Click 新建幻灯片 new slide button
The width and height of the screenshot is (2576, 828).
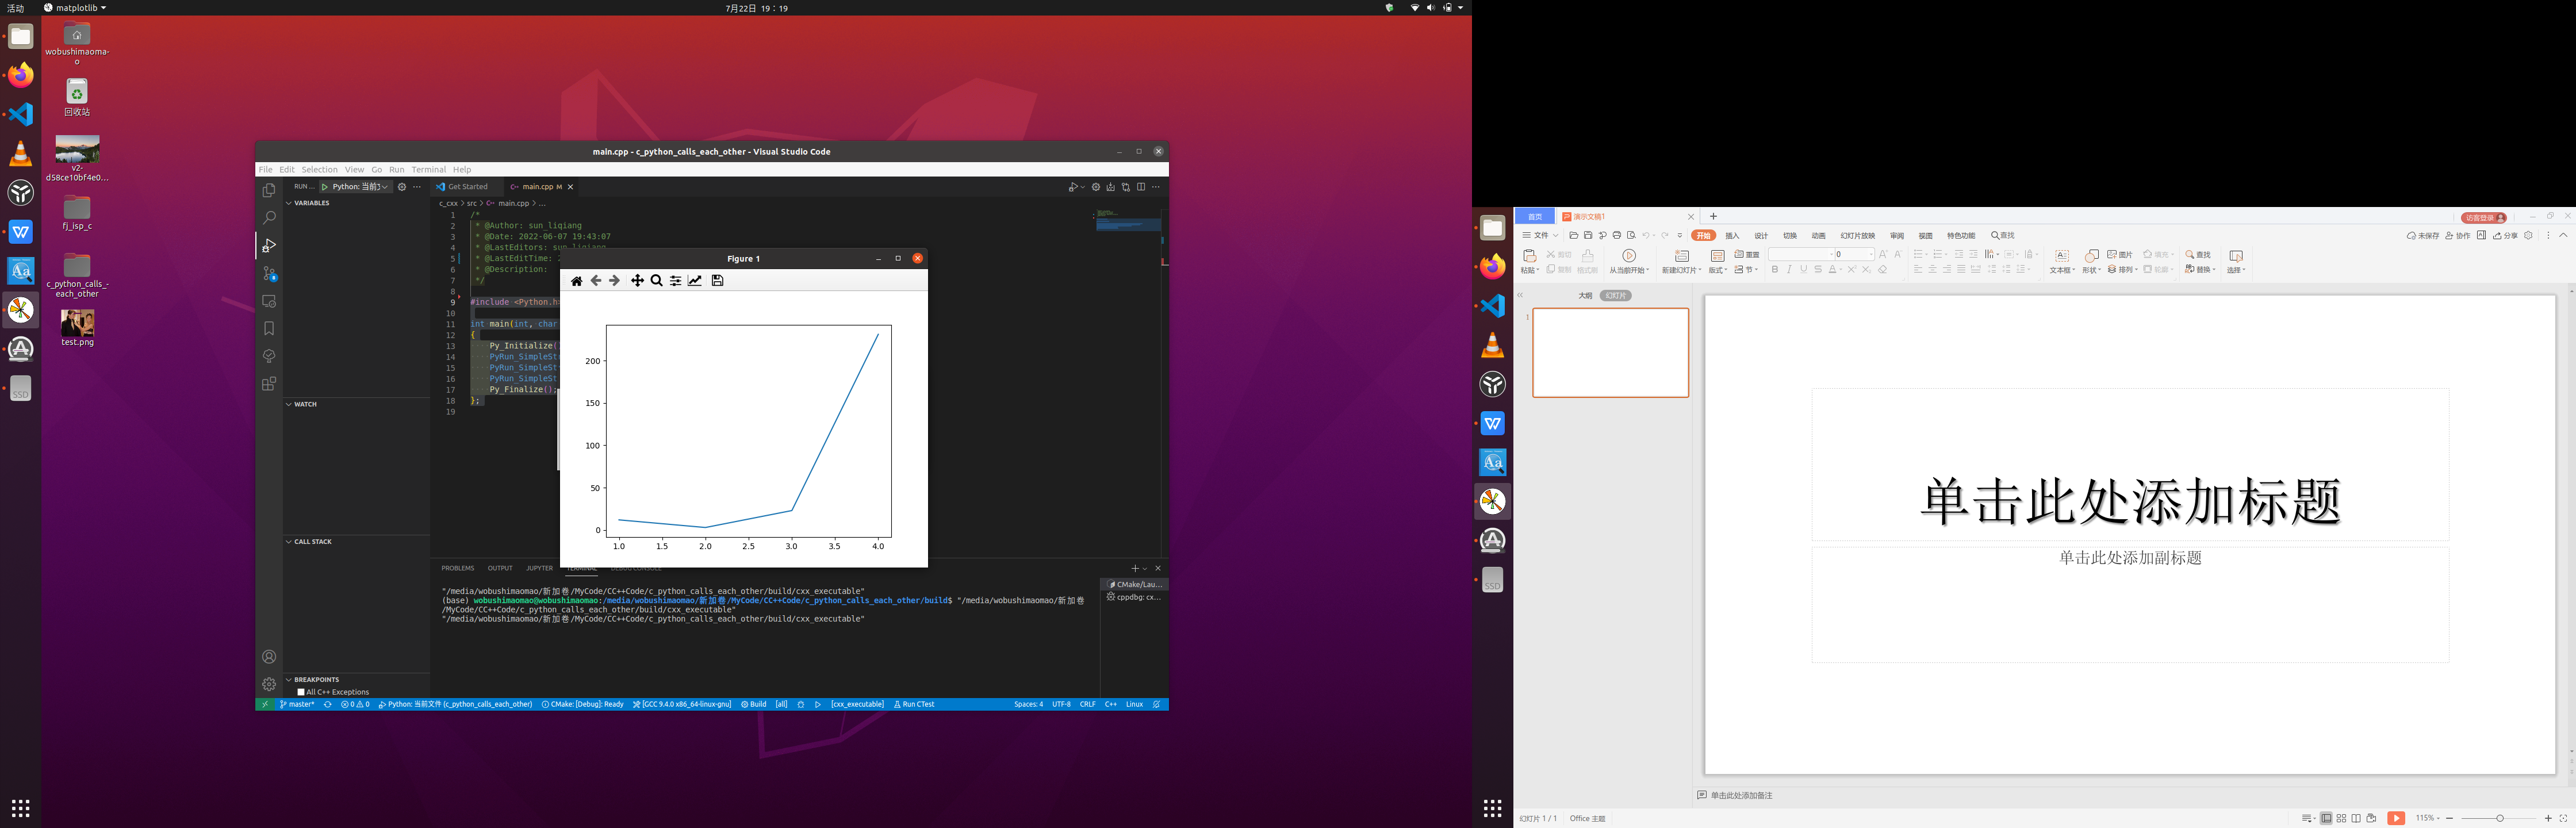click(x=1681, y=262)
